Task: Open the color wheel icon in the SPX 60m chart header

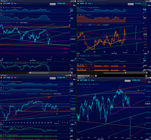Action: (x=74, y=79)
